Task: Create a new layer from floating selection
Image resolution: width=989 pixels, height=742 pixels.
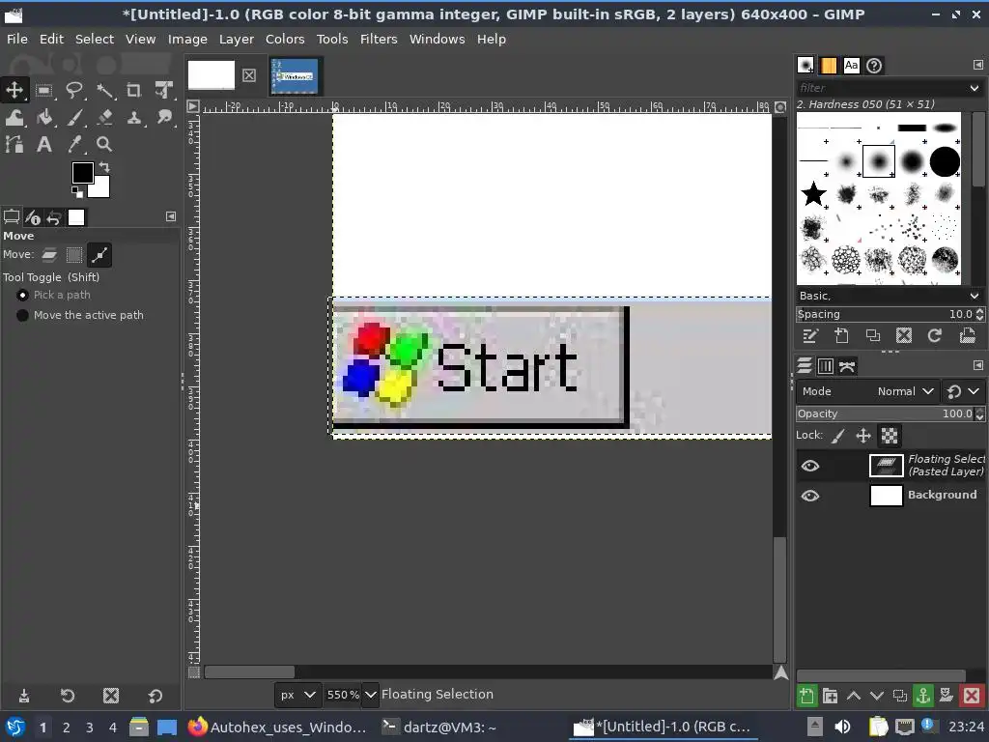Action: click(806, 696)
